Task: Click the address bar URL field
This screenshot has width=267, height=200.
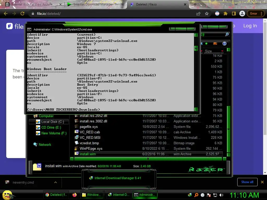Action: [112, 14]
